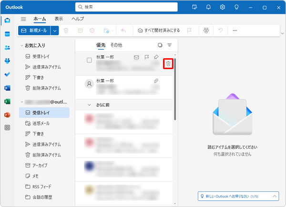Click the Move to folder icon
The height and width of the screenshot is (207, 286).
click(106, 31)
